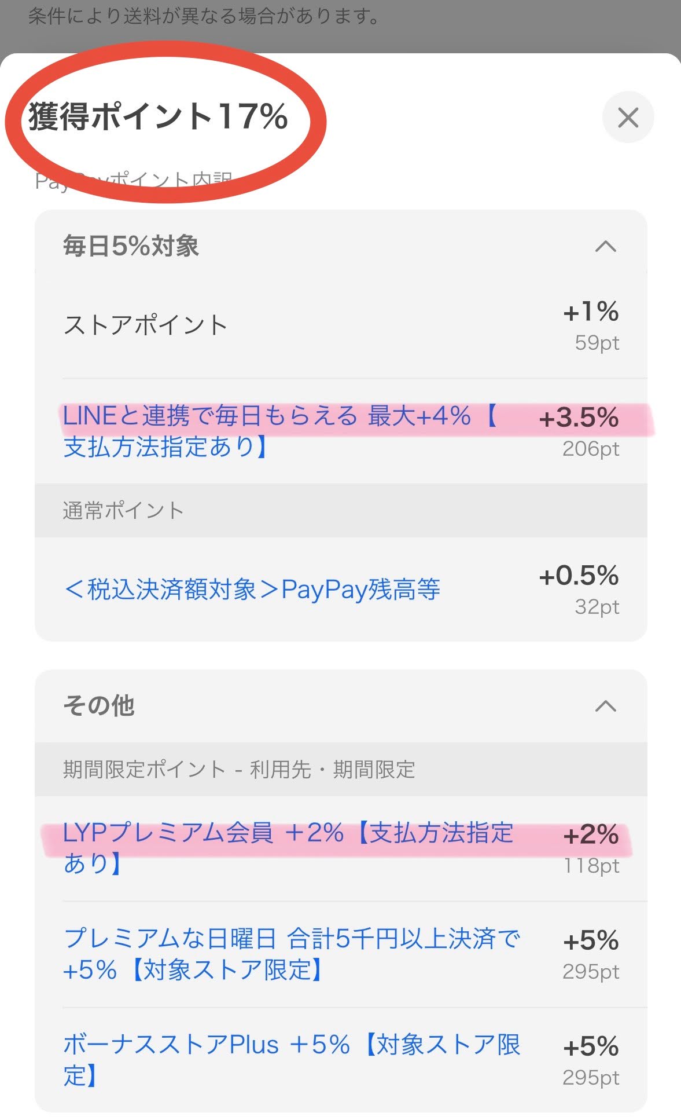This screenshot has height=1120, width=681.
Task: Click the PayPayポイント内訳 label
Action: (133, 181)
